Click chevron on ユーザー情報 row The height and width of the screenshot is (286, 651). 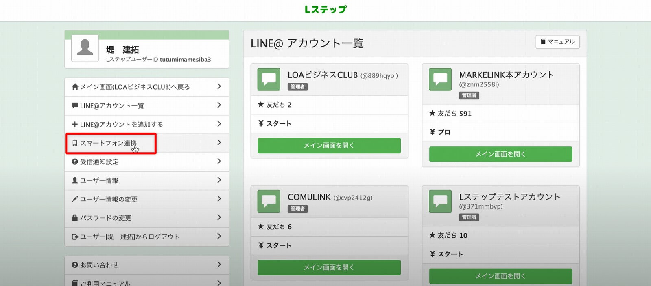[x=219, y=180]
